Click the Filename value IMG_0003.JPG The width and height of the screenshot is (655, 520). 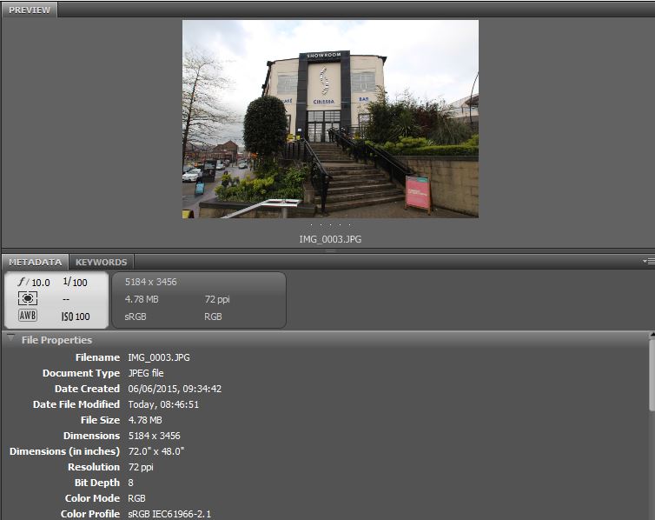(159, 357)
